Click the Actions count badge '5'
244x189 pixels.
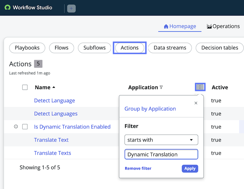[x=38, y=64]
